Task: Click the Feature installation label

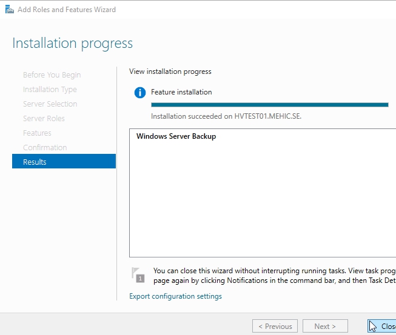Action: [181, 92]
